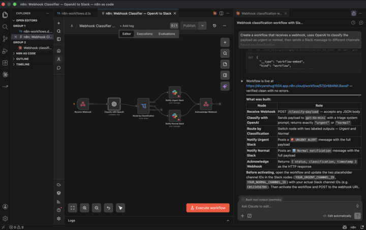Open Accounts menu in activity bar
This screenshot has width=366, height=230.
(5, 207)
